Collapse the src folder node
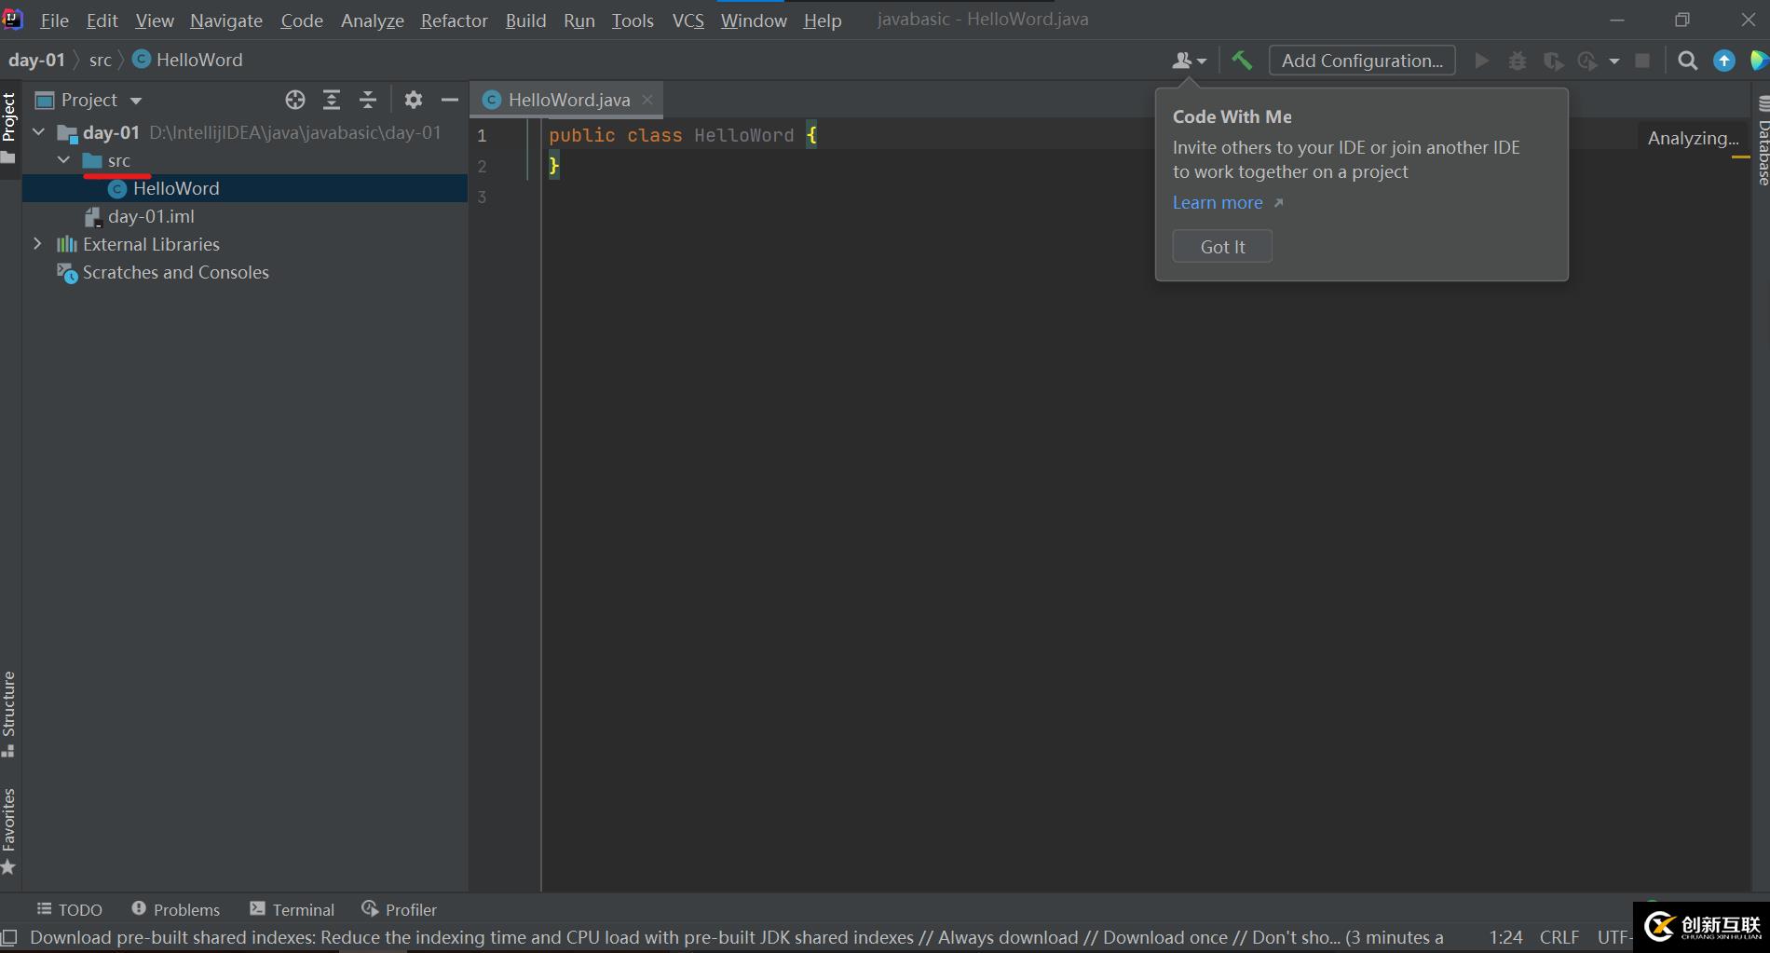Screen dimensions: 1770x953 63,160
